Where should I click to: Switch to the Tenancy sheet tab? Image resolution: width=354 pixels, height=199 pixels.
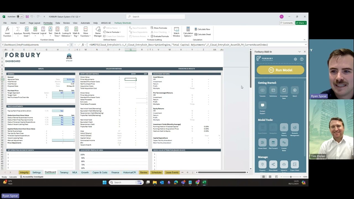pyautogui.click(x=64, y=172)
